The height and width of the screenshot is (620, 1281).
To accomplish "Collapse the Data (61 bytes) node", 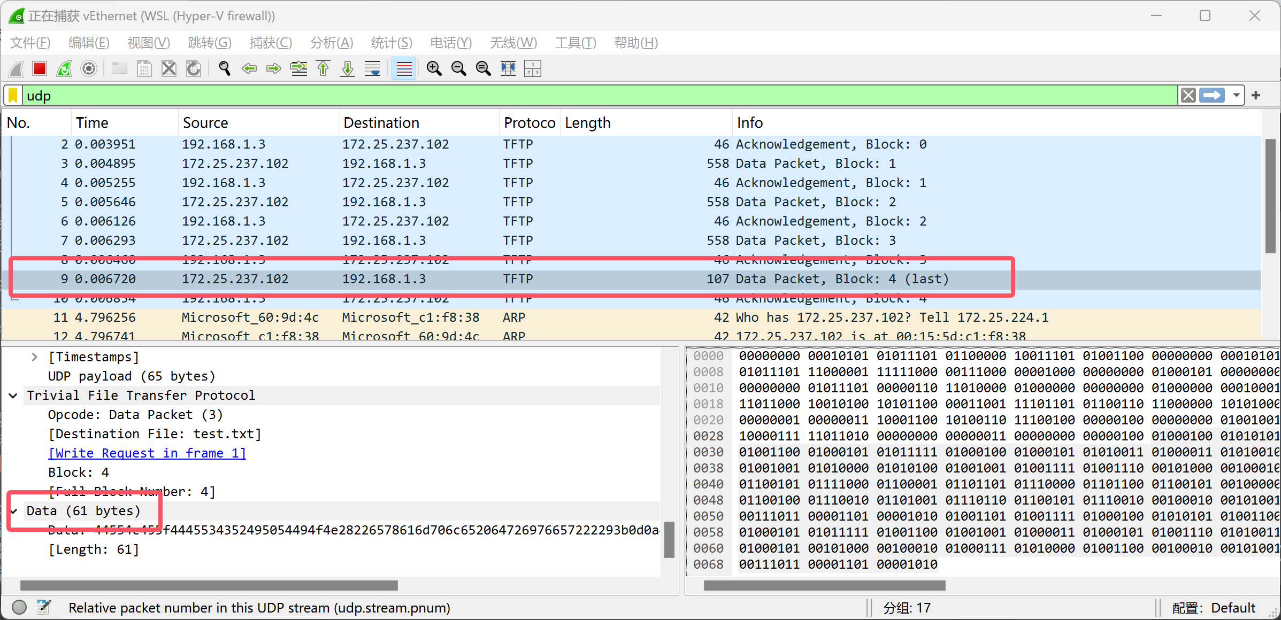I will click(13, 511).
